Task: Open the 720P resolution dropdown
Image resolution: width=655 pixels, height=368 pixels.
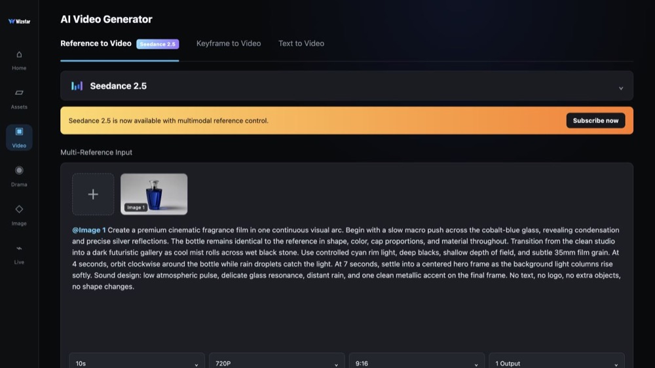Action: tap(277, 363)
